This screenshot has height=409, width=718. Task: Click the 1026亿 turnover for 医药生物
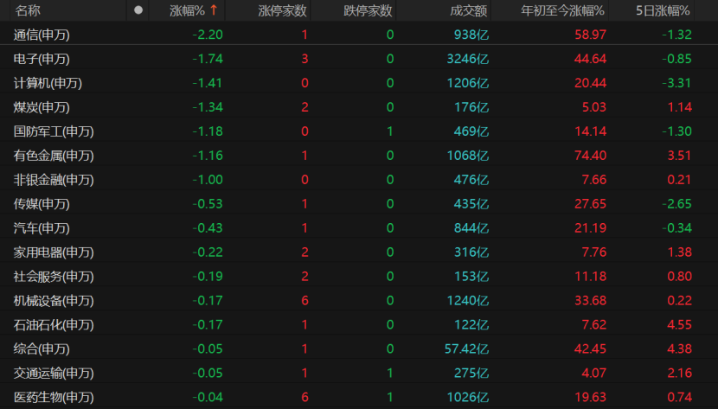[x=468, y=398]
